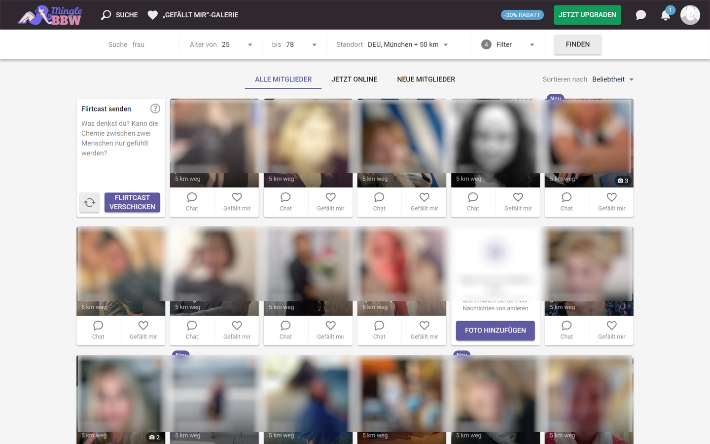The height and width of the screenshot is (444, 710).
Task: Open the user profile avatar
Action: click(690, 15)
